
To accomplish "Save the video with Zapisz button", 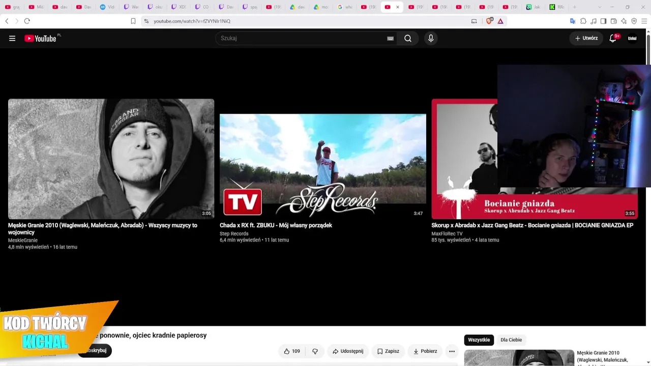I will [x=388, y=351].
